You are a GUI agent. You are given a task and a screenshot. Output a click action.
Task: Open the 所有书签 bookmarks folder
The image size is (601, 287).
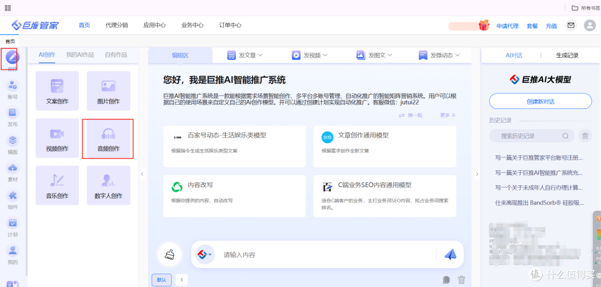tap(585, 8)
